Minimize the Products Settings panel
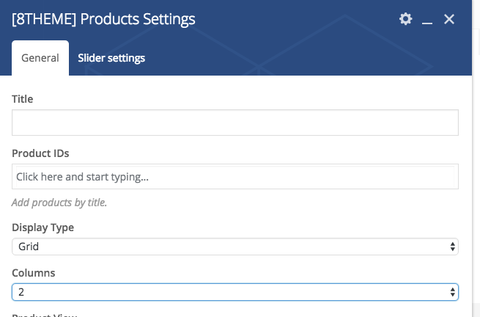The width and height of the screenshot is (480, 317). coord(427,21)
